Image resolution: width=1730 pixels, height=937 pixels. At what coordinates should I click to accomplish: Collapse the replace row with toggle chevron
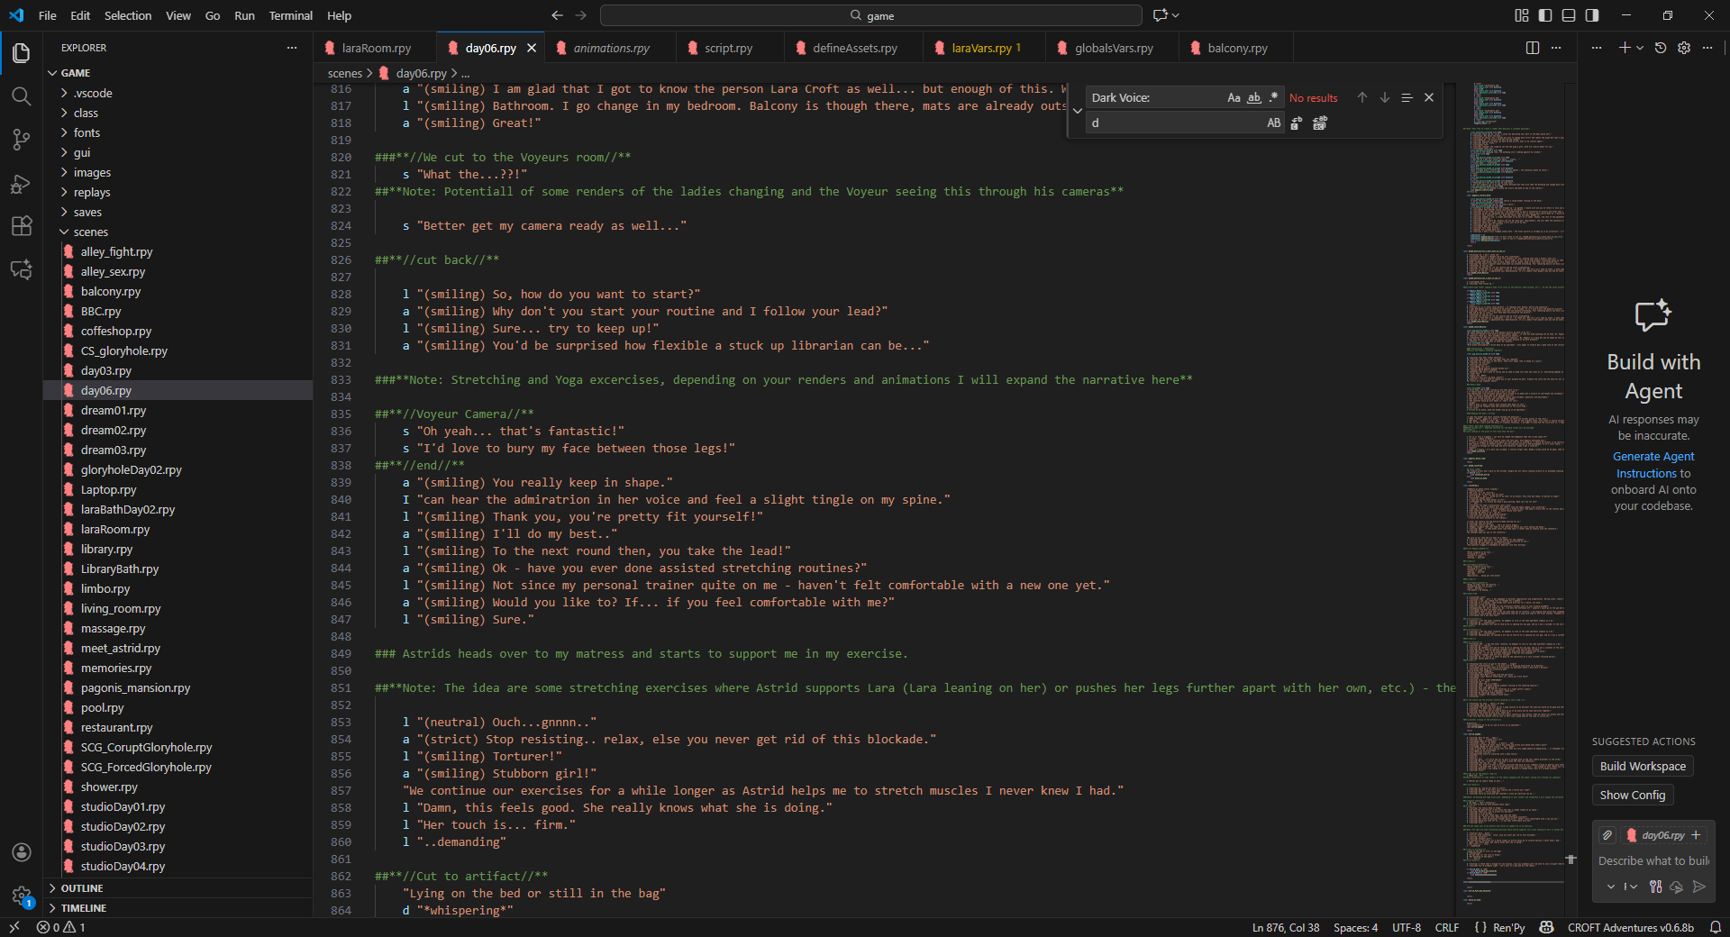pos(1078,111)
